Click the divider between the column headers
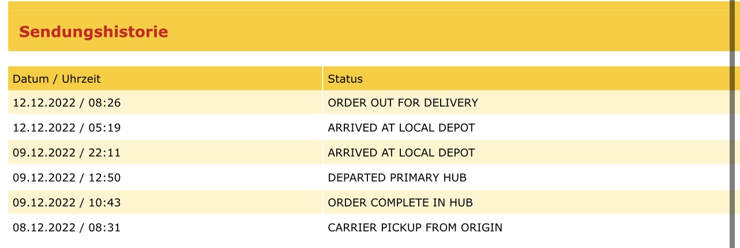 (x=322, y=79)
